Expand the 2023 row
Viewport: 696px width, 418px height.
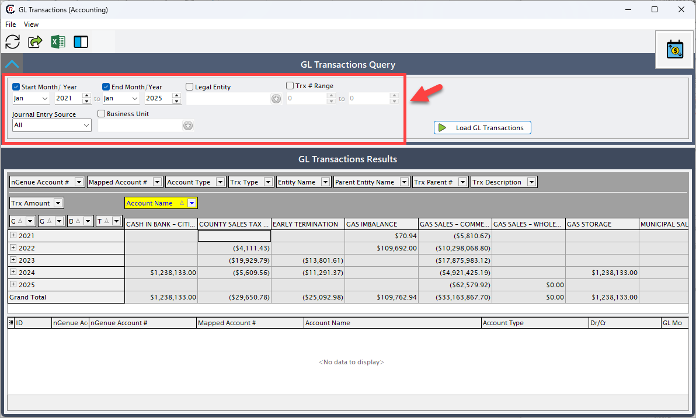13,260
